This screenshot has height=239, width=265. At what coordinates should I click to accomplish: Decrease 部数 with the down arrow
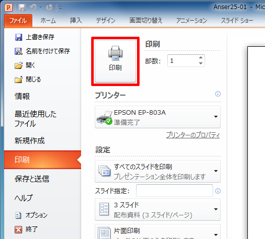coord(201,63)
